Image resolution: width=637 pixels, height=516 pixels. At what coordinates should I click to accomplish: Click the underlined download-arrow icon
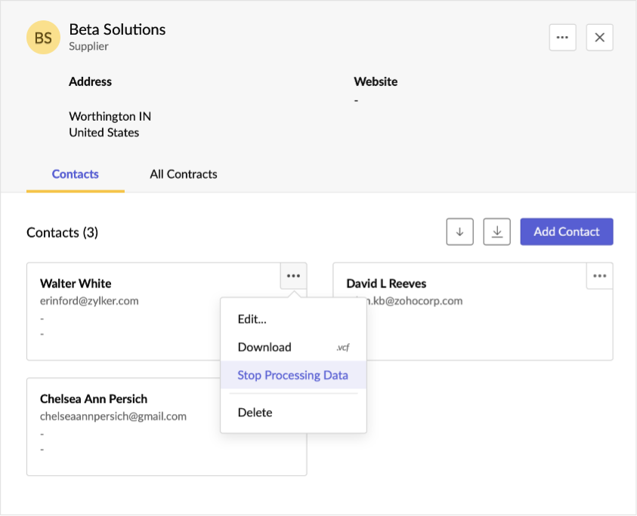coord(496,232)
